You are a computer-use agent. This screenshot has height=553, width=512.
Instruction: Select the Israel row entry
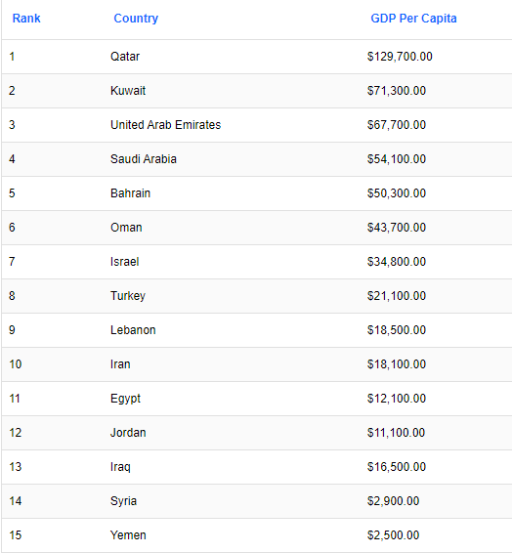coord(124,262)
